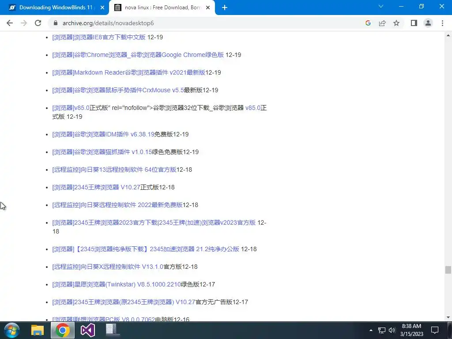The height and width of the screenshot is (339, 452).
Task: Reload the current page
Action: click(38, 23)
